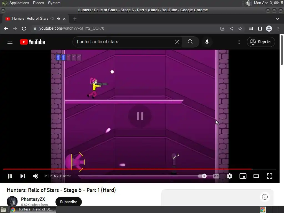Seek on the red video progress bar
This screenshot has height=213, width=284.
coord(140,169)
